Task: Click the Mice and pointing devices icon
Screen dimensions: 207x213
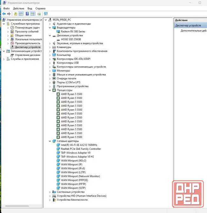Action: tap(54, 75)
